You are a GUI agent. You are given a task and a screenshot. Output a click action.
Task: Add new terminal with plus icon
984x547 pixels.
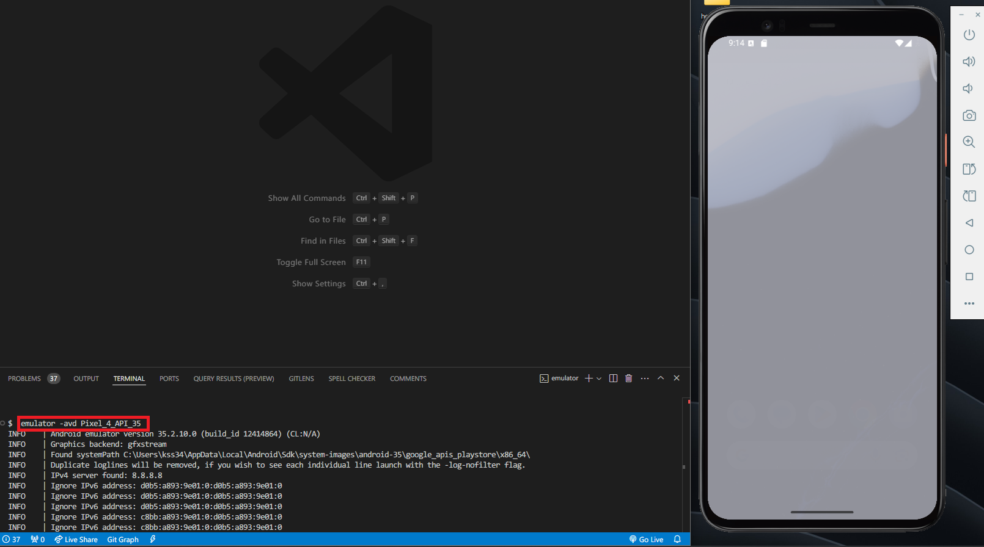click(x=589, y=379)
